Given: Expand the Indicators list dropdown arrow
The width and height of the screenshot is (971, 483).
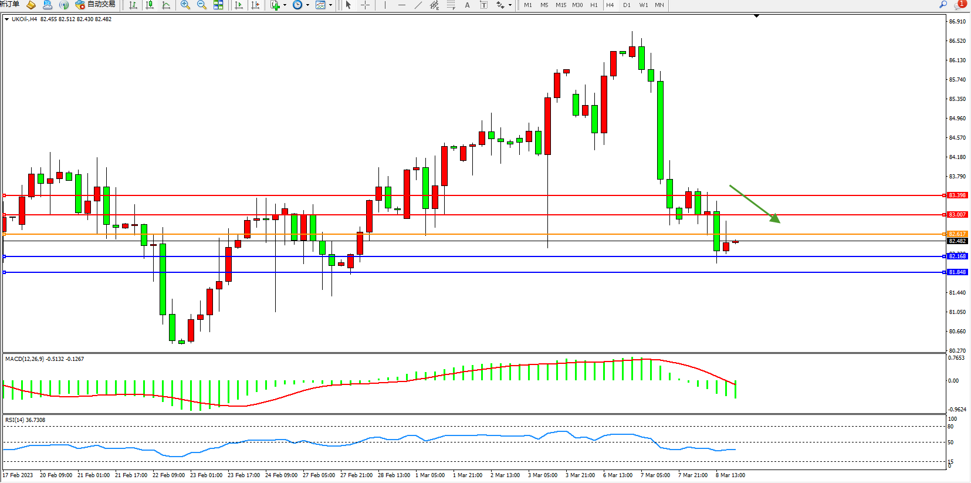Looking at the screenshot, I should (x=285, y=5).
